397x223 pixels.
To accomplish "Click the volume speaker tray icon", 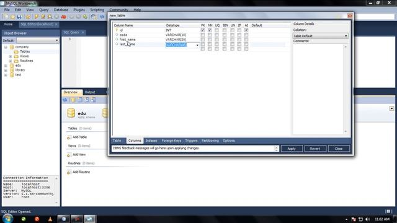I will pyautogui.click(x=368, y=219).
